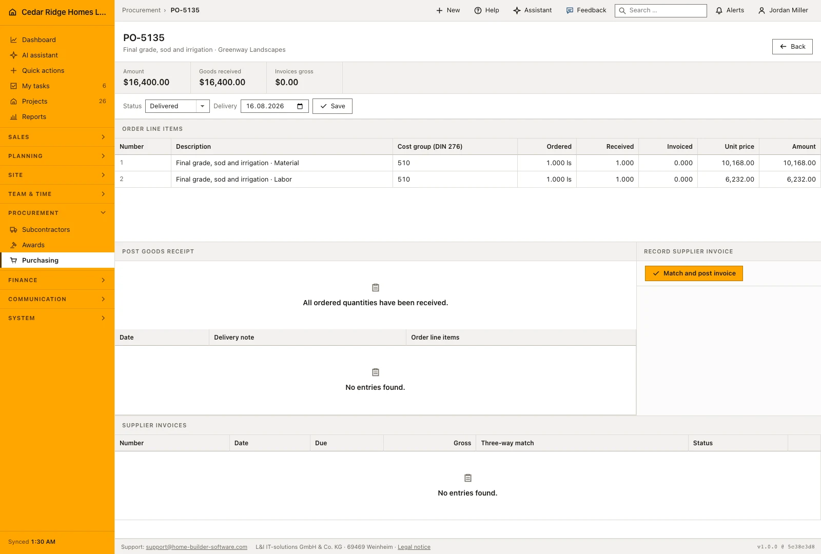This screenshot has height=554, width=821.
Task: Select the Labor line item description
Action: click(x=234, y=180)
